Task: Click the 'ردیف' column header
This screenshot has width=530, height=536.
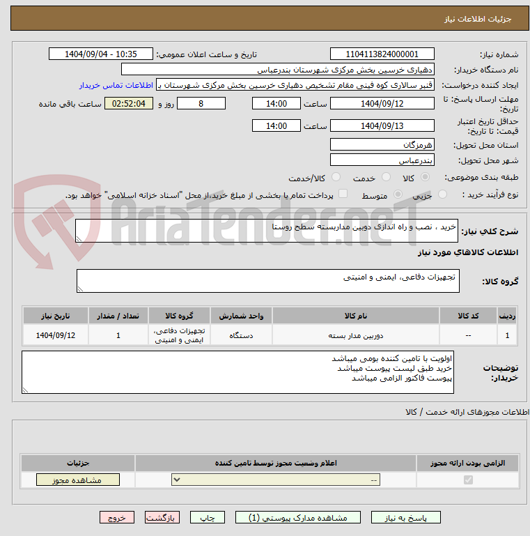Action: point(507,316)
